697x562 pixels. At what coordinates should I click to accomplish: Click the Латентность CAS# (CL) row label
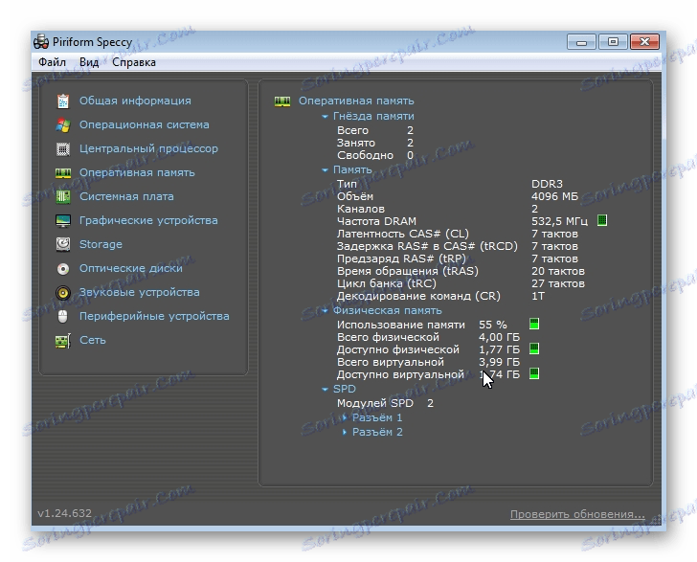[x=403, y=234]
